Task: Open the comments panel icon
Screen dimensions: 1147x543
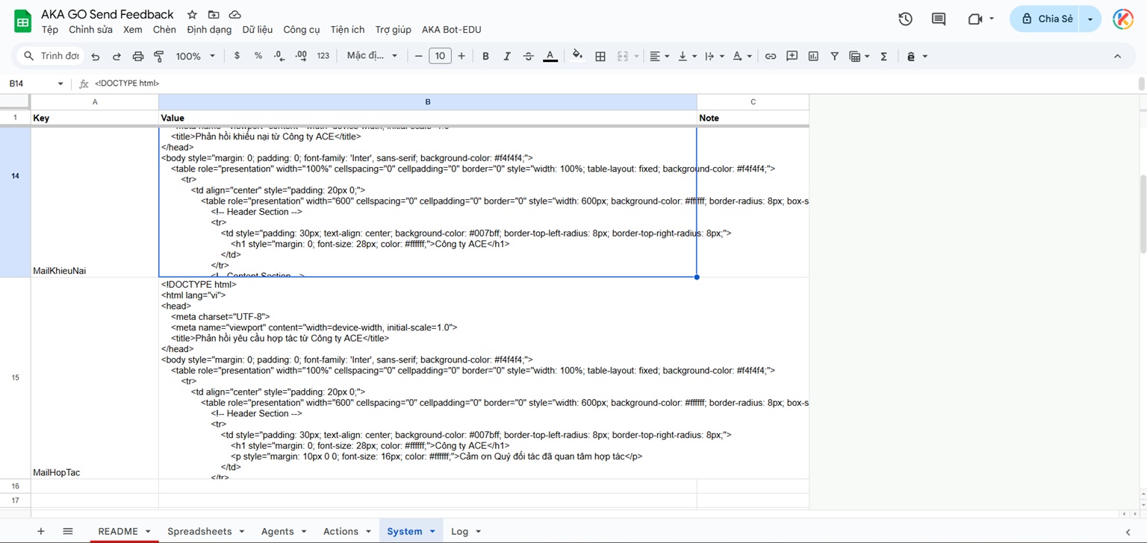Action: coord(939,19)
